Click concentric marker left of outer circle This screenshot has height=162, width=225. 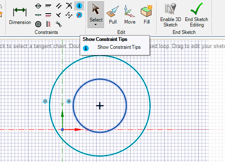pyautogui.click(x=45, y=101)
